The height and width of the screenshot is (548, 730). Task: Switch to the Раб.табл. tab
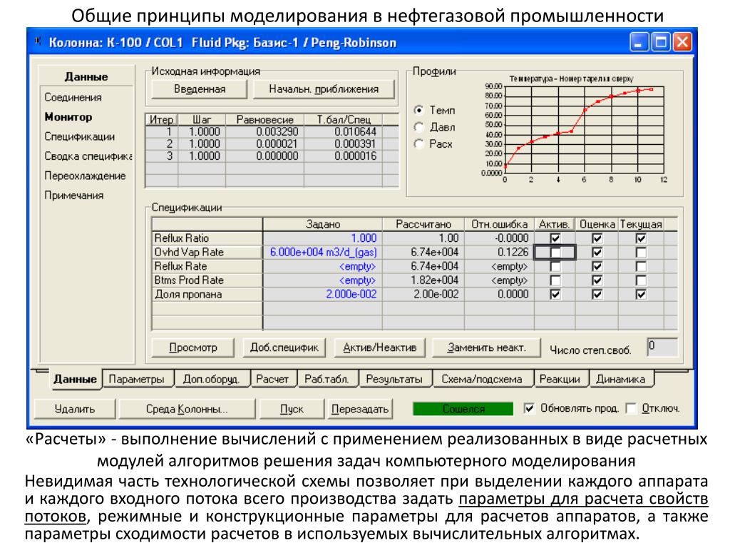click(x=327, y=380)
